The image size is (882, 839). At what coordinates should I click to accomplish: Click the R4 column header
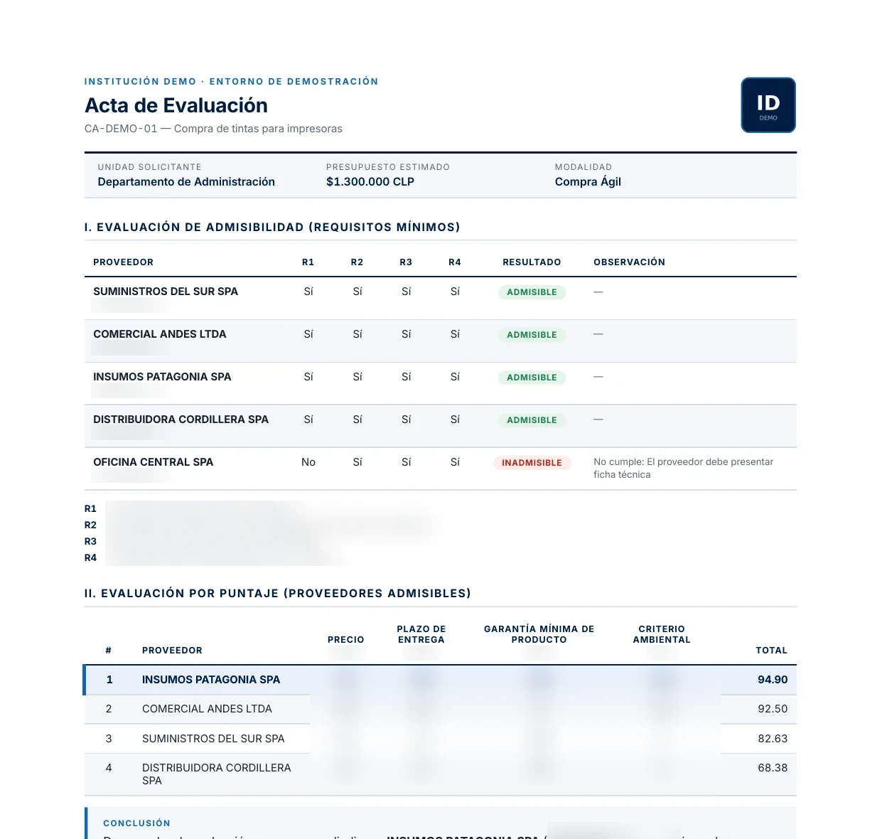point(455,262)
